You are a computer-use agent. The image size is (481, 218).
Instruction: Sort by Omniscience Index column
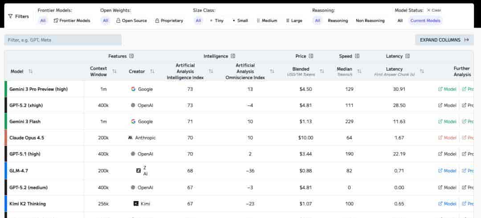click(272, 72)
